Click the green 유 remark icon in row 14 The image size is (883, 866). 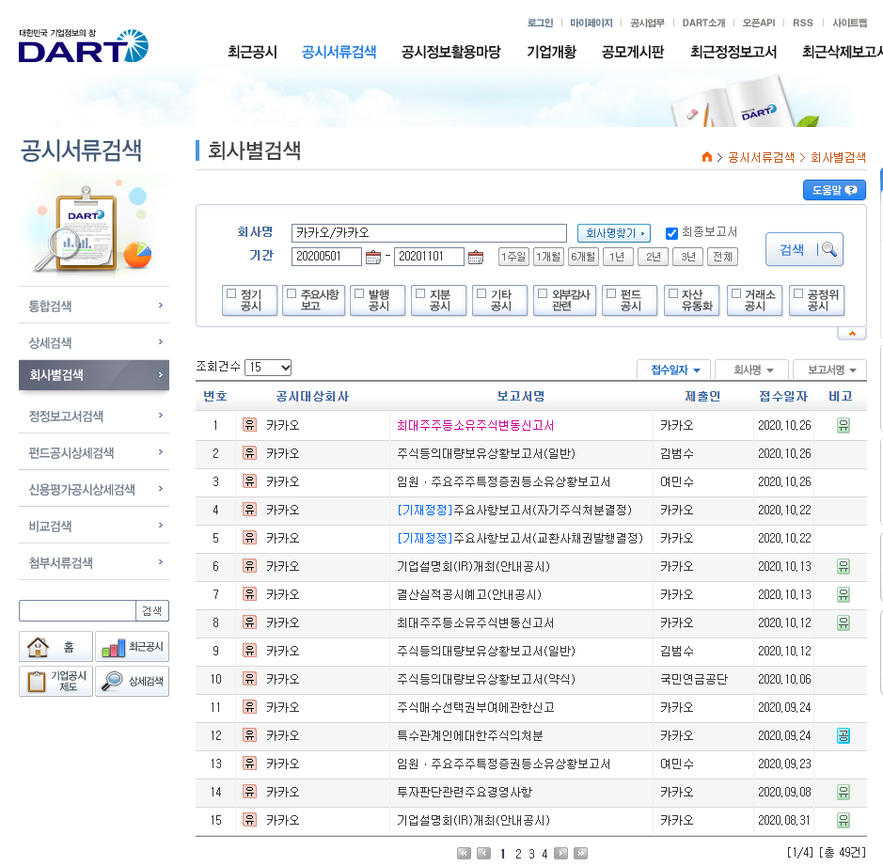(843, 793)
